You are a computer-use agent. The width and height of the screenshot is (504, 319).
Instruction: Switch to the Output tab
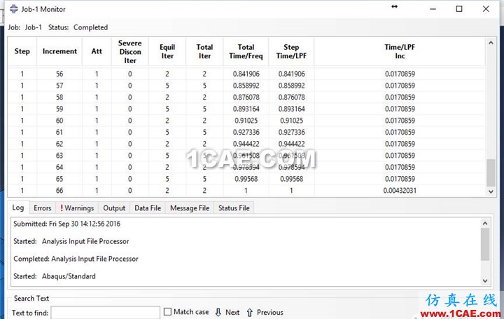tap(114, 208)
